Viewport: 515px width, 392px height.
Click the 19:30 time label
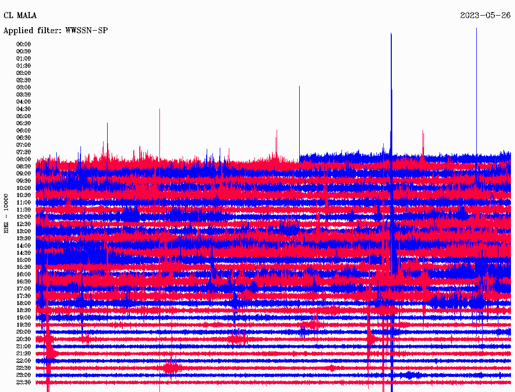pyautogui.click(x=24, y=325)
